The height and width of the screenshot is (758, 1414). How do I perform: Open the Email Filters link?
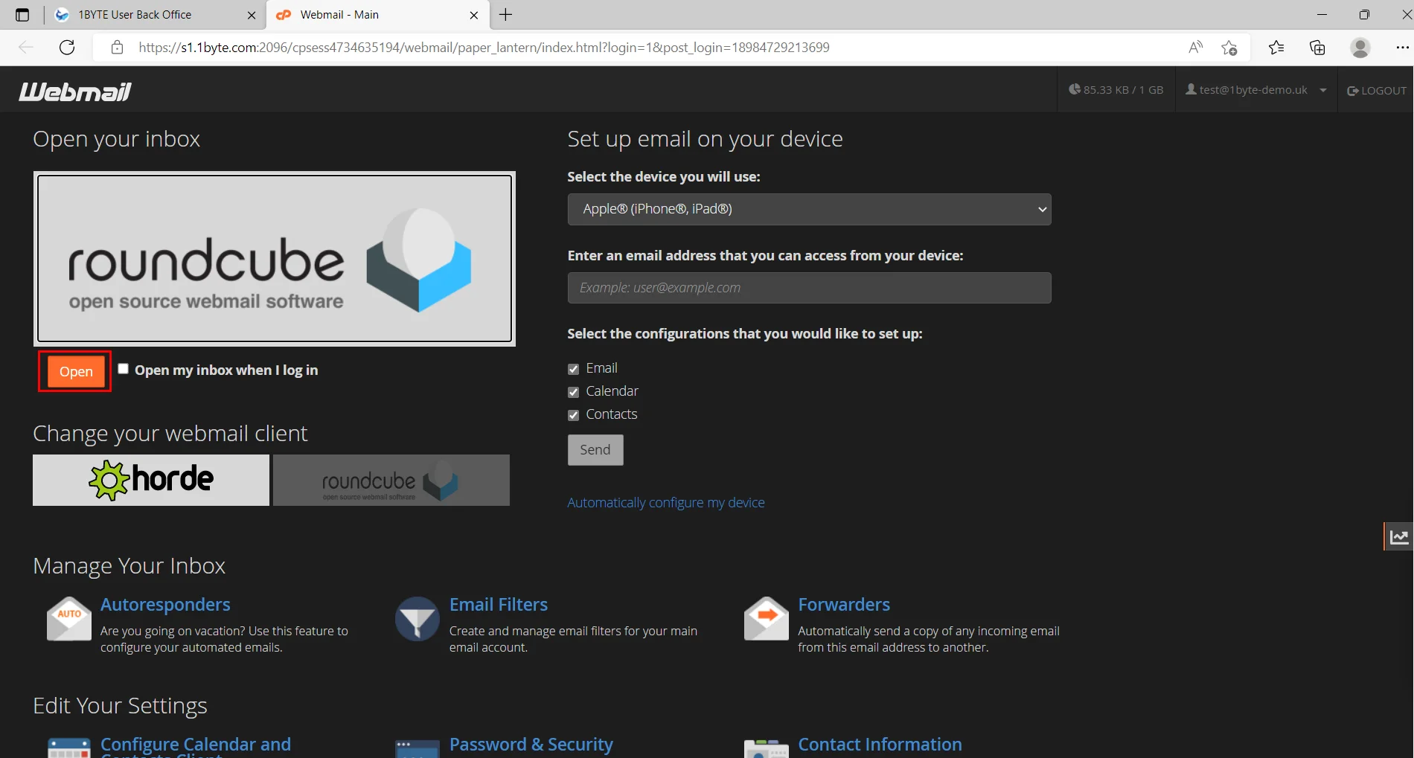pyautogui.click(x=499, y=604)
